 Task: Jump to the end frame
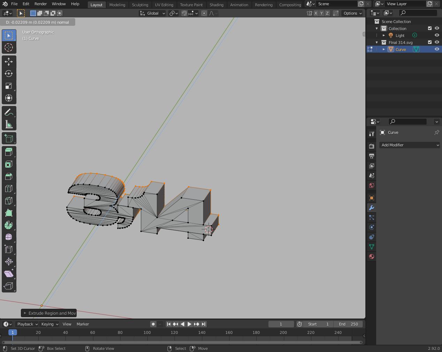tap(204, 324)
